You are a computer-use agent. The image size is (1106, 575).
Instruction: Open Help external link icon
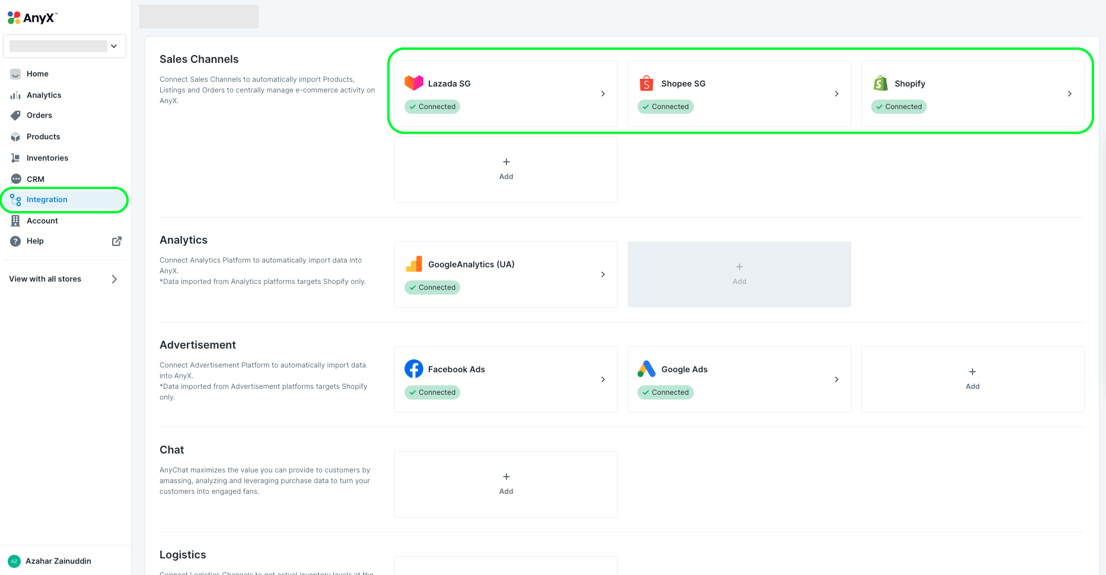(x=117, y=241)
